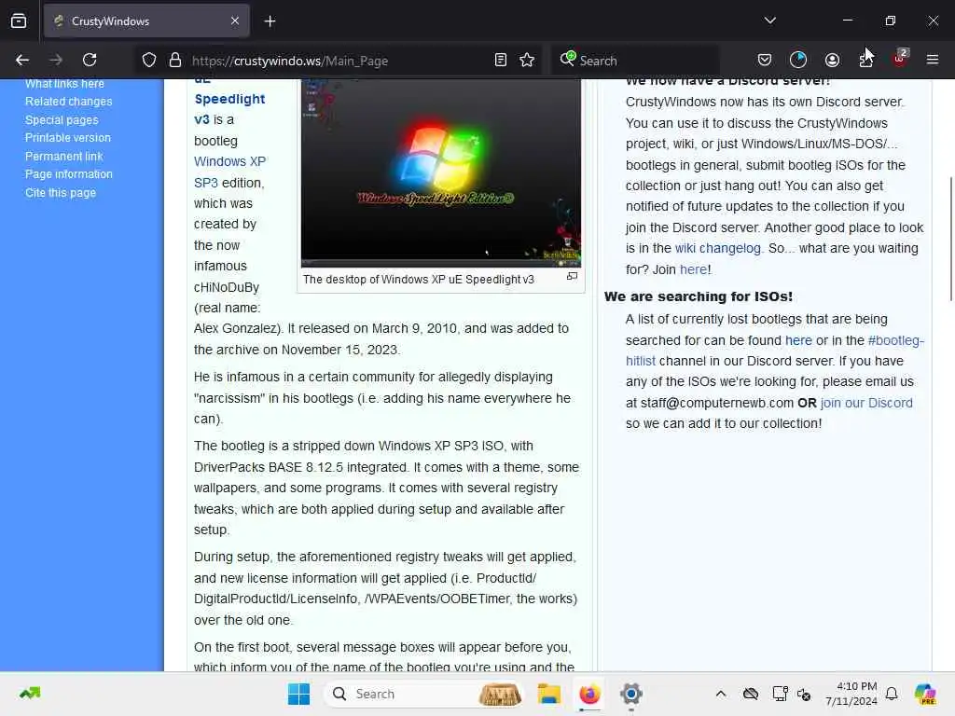Screen dimensions: 955x716
Task: Open the display connection tray icon
Action: click(x=779, y=694)
